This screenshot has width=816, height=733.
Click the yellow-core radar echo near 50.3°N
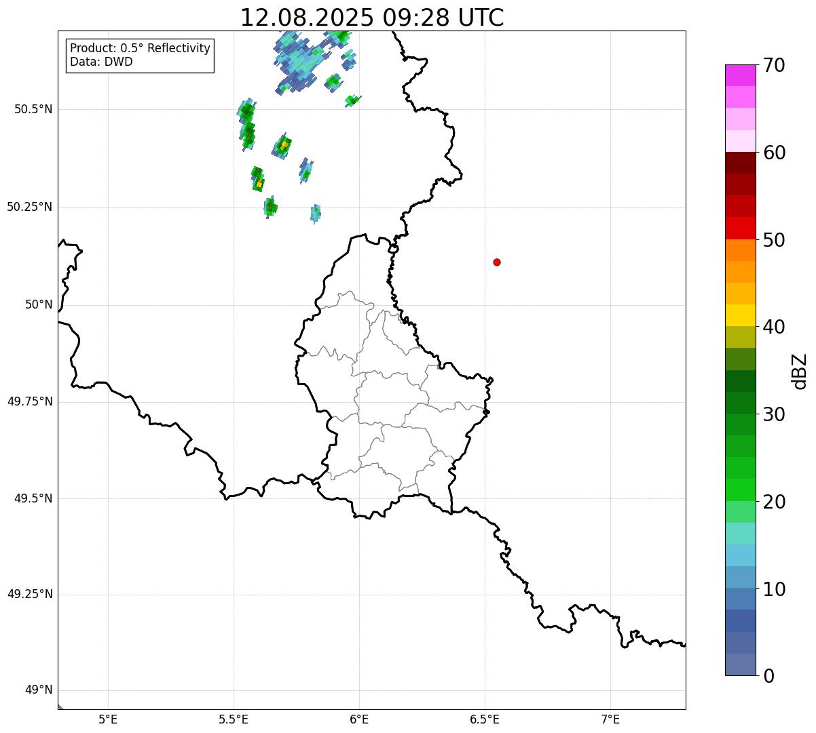coord(258,180)
